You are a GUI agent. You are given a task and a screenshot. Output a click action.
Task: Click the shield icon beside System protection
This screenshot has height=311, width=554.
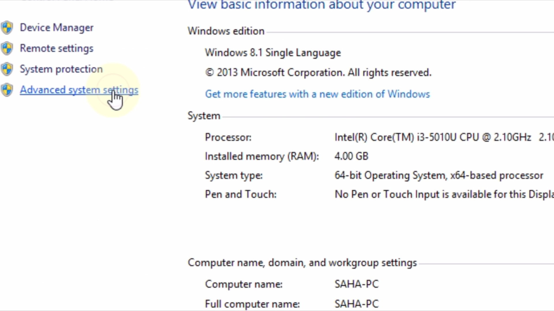point(7,69)
